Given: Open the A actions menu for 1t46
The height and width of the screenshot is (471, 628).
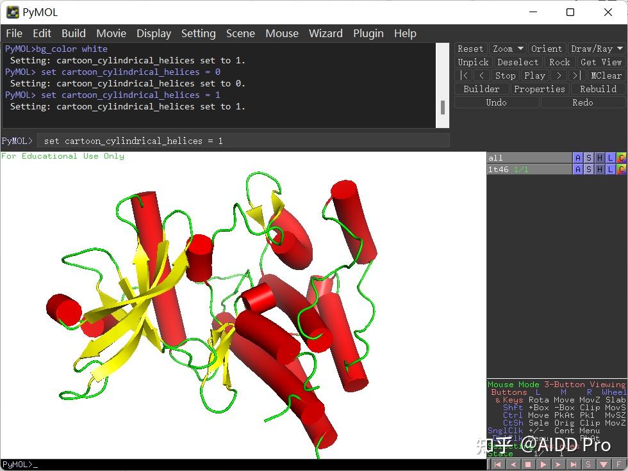Looking at the screenshot, I should (578, 170).
